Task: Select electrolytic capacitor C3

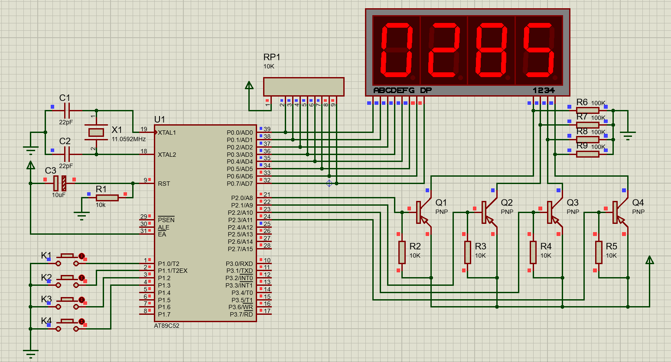Action: [60, 183]
